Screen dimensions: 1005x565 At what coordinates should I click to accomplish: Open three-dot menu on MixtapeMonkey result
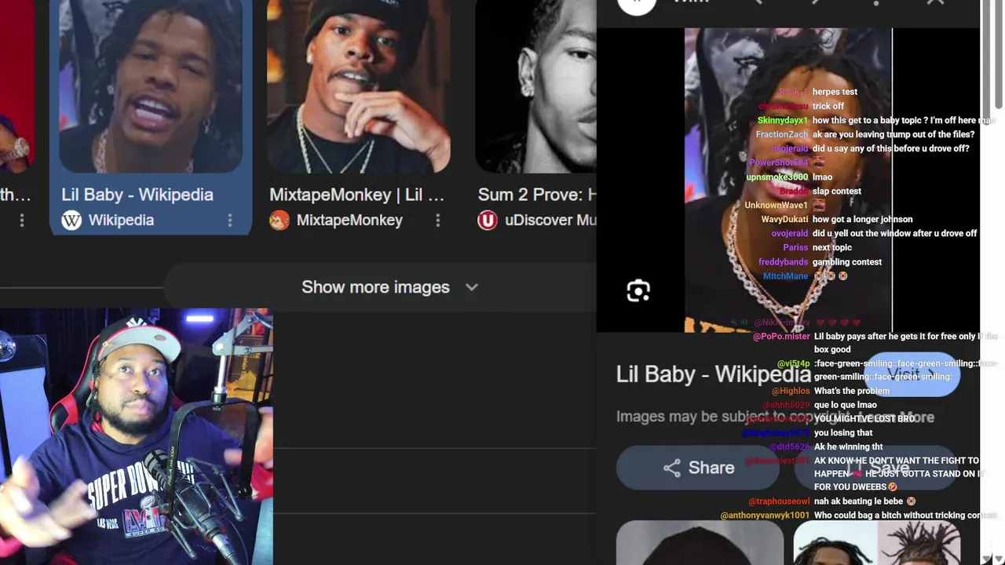438,221
